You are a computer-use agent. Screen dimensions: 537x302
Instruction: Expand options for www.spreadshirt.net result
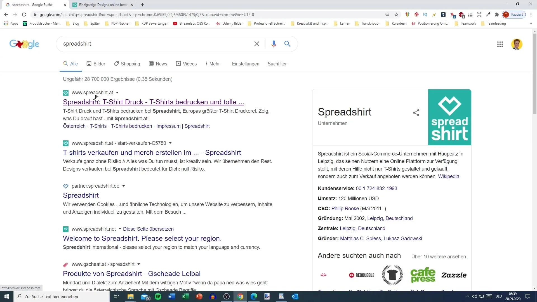pyautogui.click(x=120, y=229)
